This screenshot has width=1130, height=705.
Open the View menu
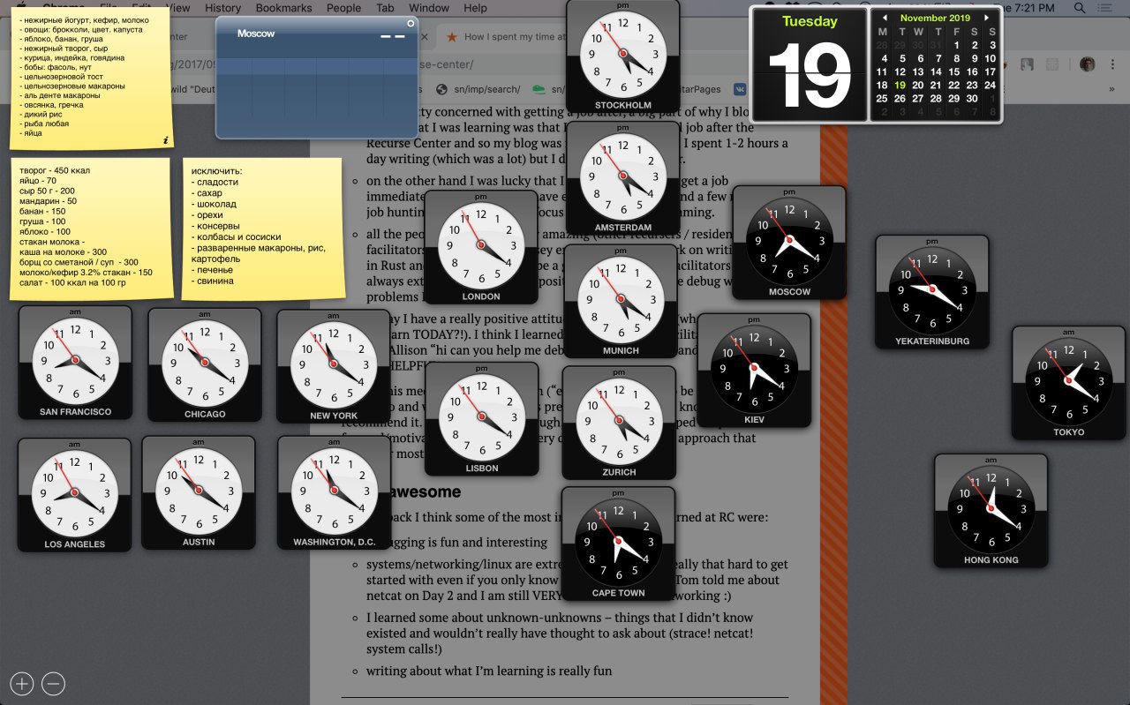coord(178,7)
